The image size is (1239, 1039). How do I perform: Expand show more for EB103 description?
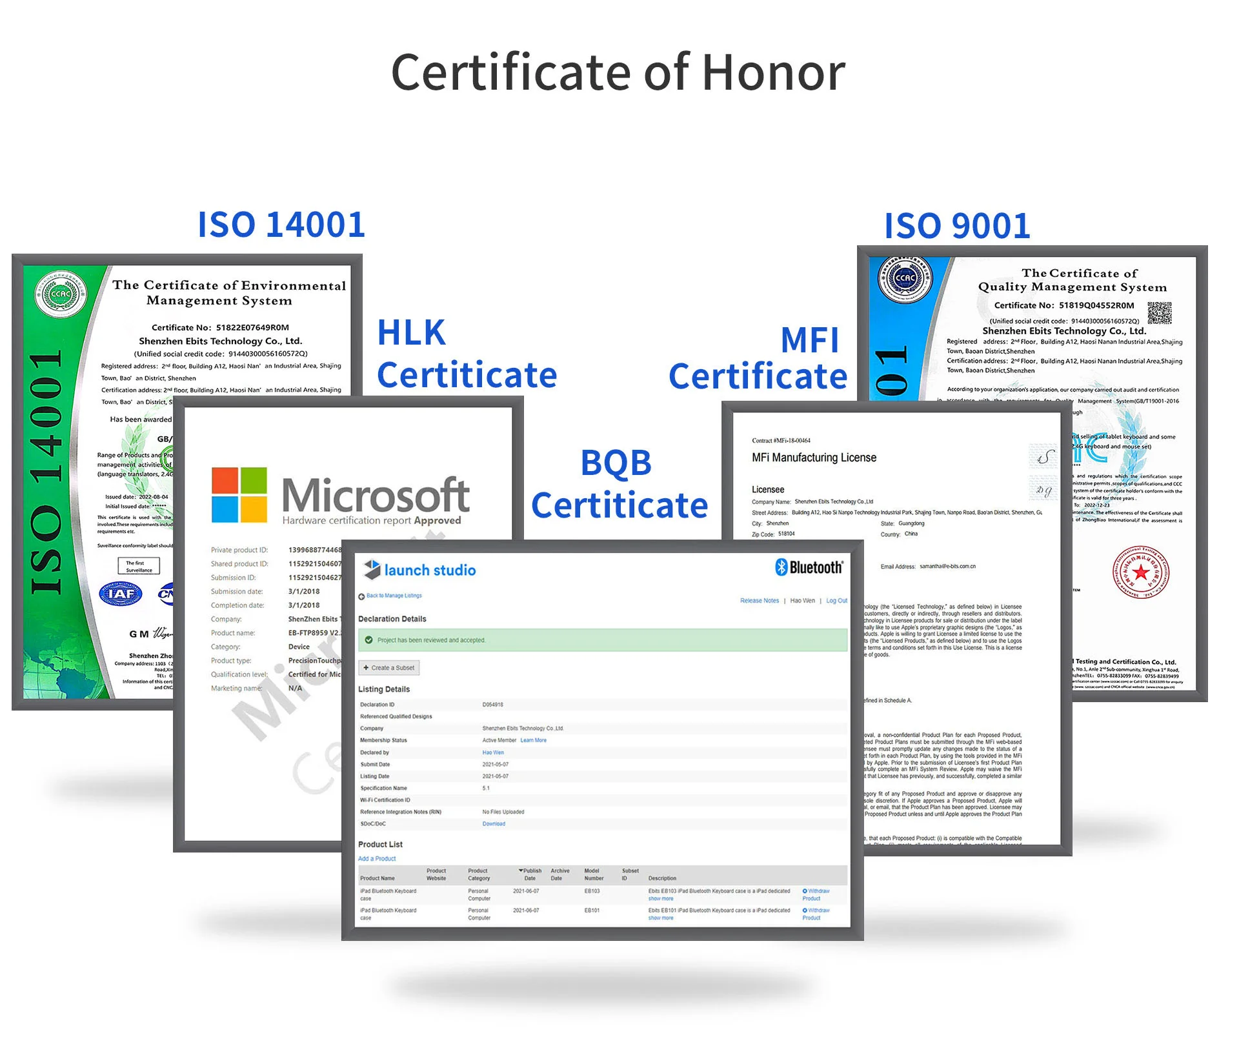pyautogui.click(x=660, y=899)
